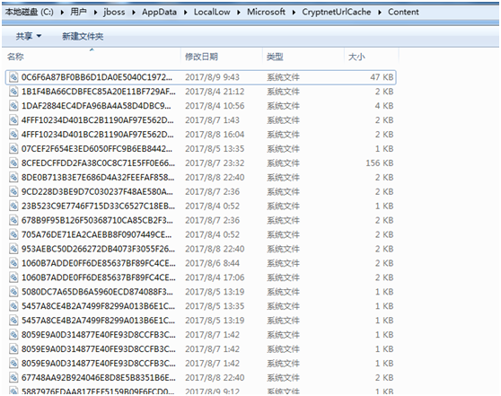Click the 4 KB size cell

384,106
